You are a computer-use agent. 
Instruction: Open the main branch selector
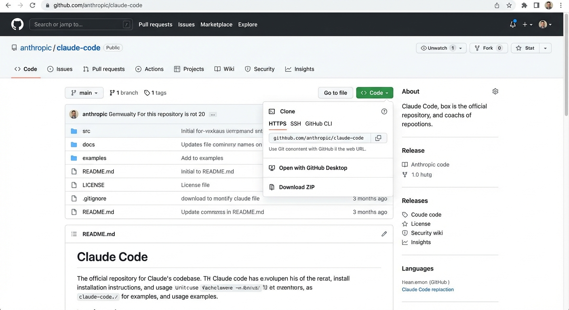[x=84, y=93]
